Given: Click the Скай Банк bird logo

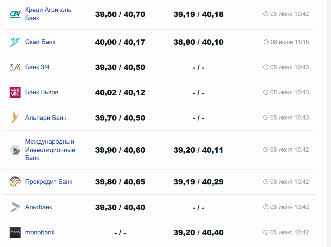Looking at the screenshot, I should coord(15,42).
